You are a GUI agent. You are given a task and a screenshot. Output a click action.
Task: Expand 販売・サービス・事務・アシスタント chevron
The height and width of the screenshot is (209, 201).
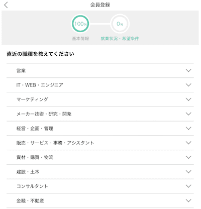pos(188,143)
